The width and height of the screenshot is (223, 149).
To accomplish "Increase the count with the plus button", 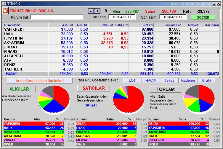I will (x=97, y=11).
